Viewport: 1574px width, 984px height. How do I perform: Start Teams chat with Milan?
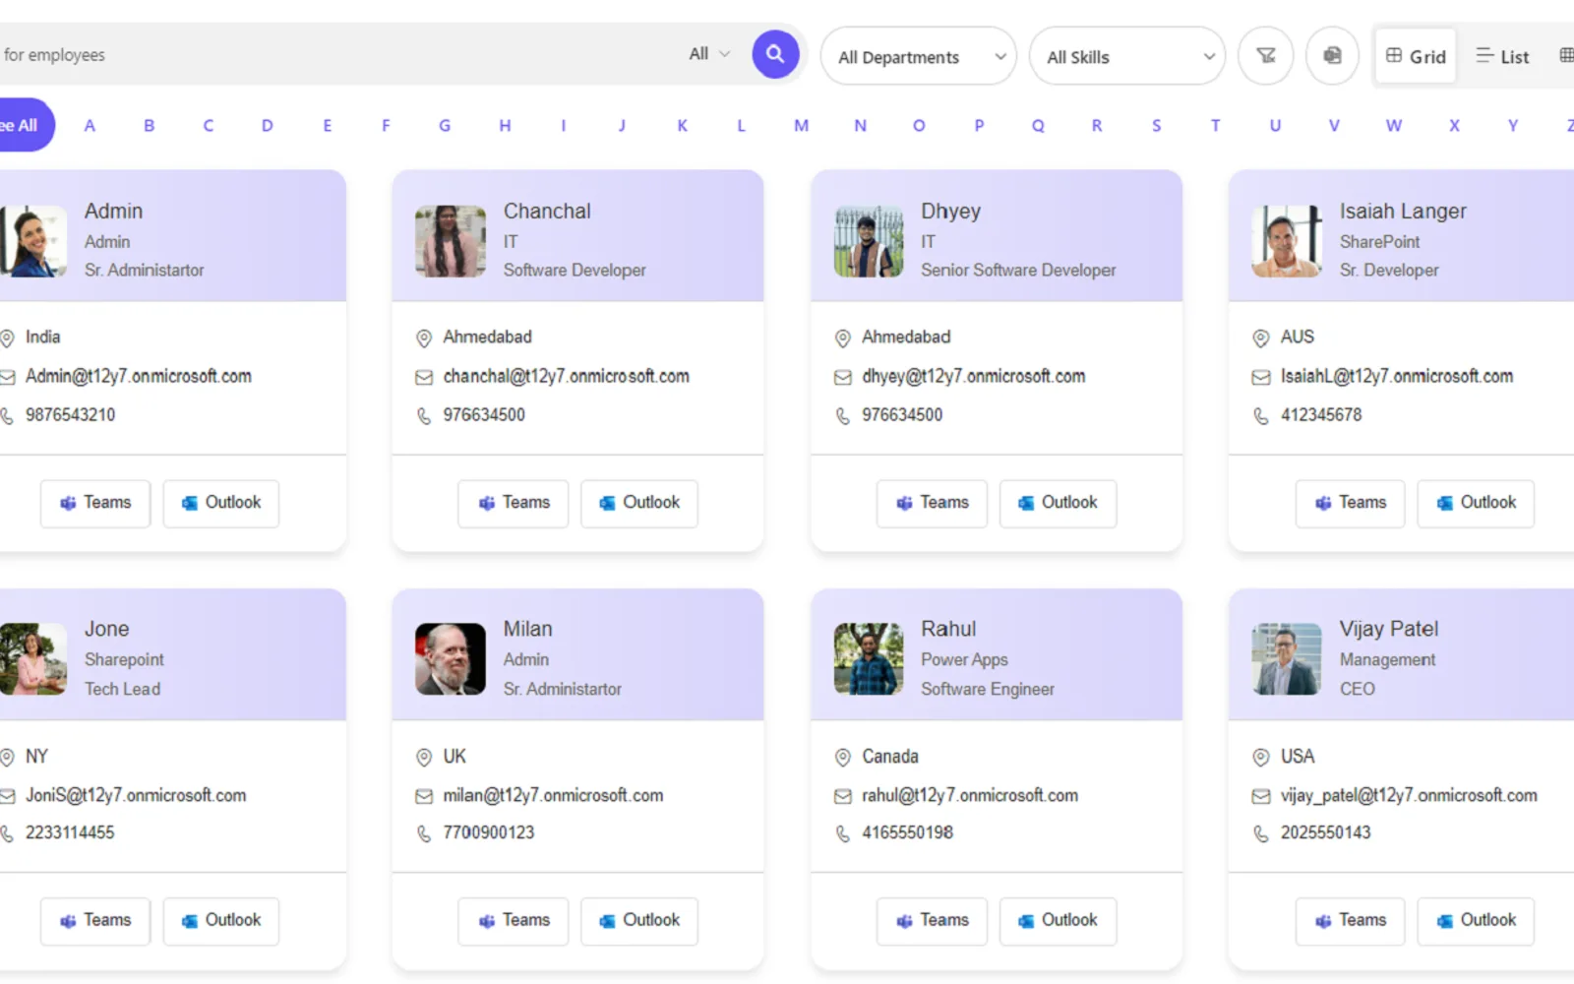(514, 921)
